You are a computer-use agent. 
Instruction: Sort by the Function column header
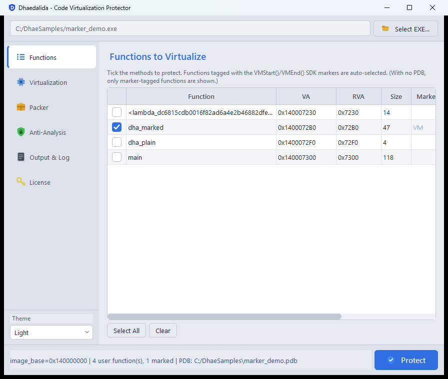pyautogui.click(x=201, y=96)
